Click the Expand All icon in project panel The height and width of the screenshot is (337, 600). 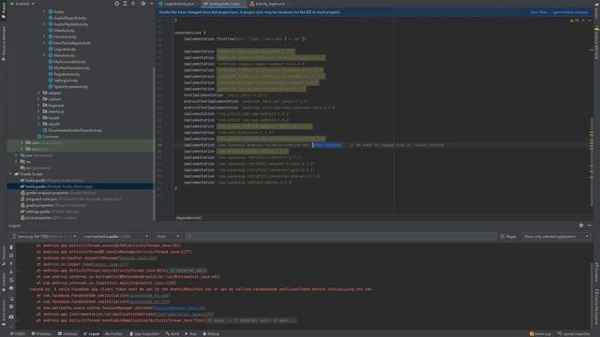click(x=125, y=4)
